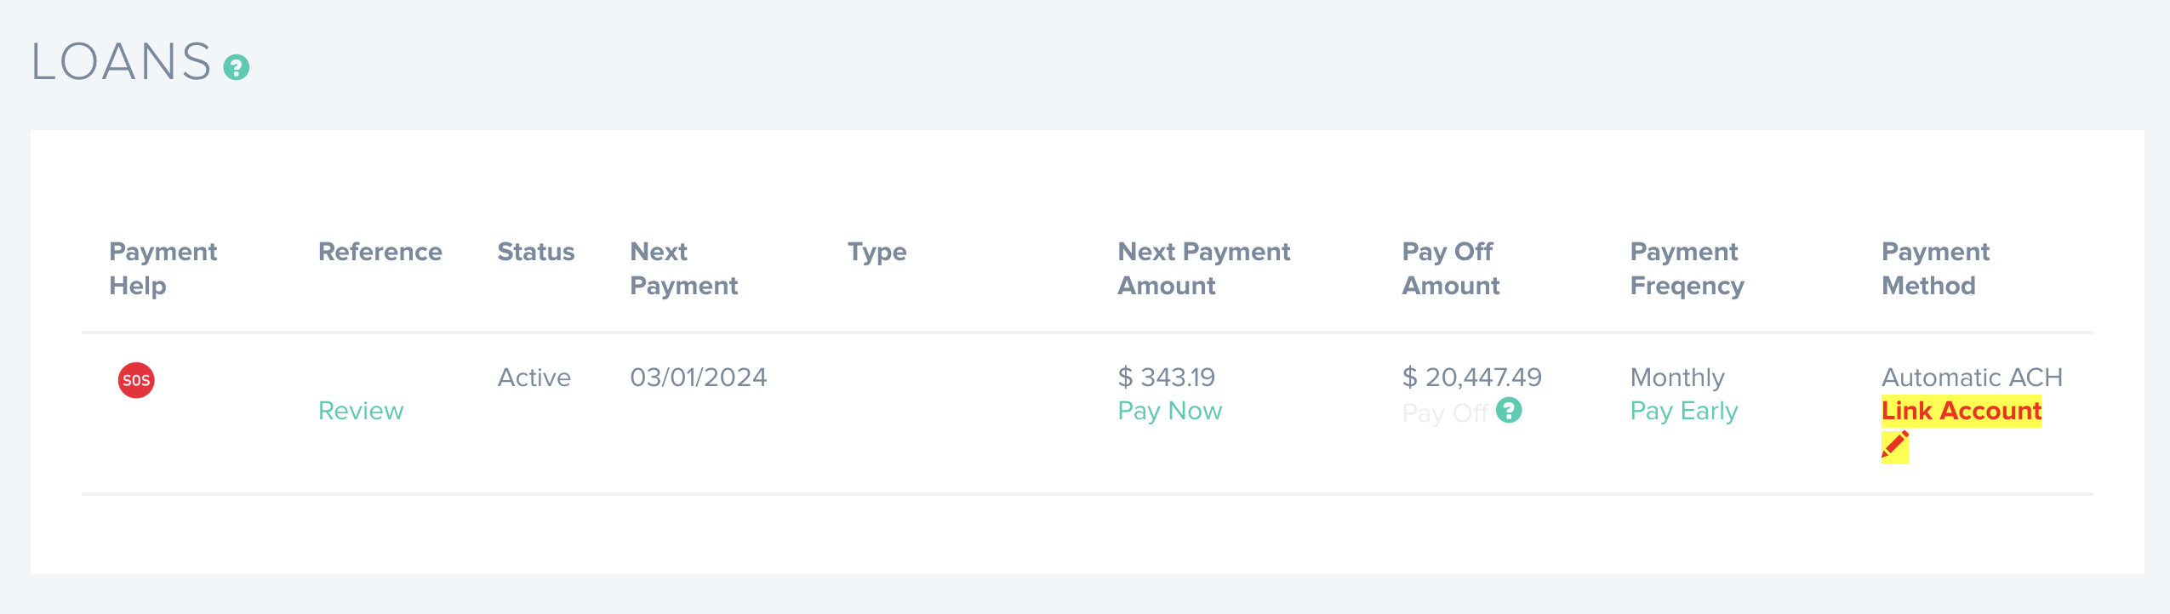This screenshot has width=2170, height=614.
Task: Click the pencil edit icon under Link Account
Action: pyautogui.click(x=1894, y=446)
